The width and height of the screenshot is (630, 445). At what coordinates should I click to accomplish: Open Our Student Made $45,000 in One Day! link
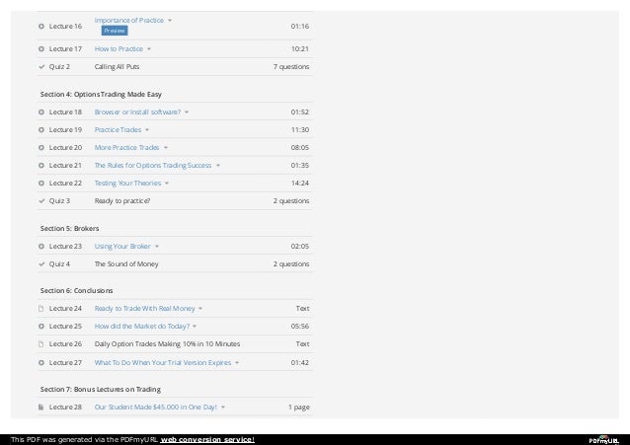pyautogui.click(x=155, y=407)
